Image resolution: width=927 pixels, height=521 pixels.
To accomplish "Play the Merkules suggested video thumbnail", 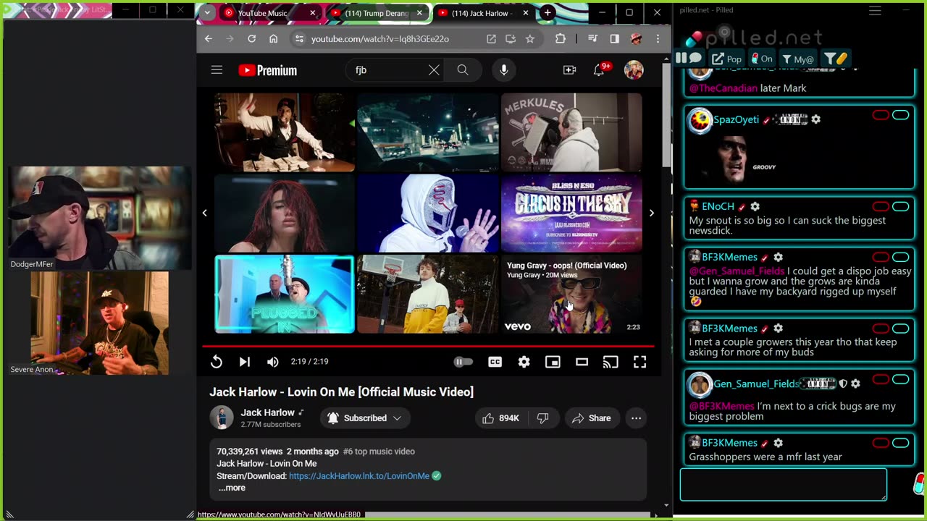I will (571, 132).
